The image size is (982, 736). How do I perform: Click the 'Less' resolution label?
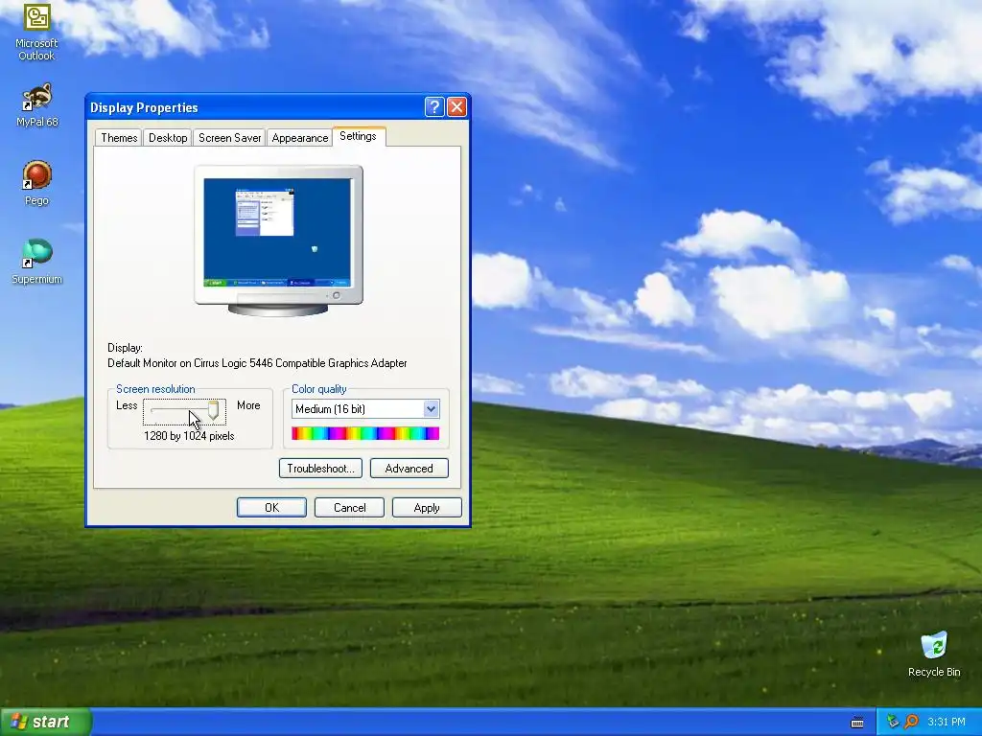127,405
